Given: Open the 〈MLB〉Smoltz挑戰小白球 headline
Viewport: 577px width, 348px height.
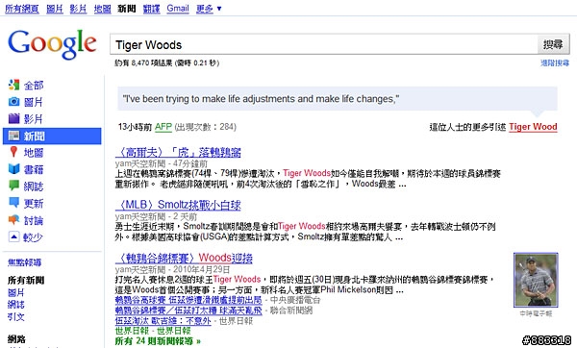Looking at the screenshot, I should (178, 205).
